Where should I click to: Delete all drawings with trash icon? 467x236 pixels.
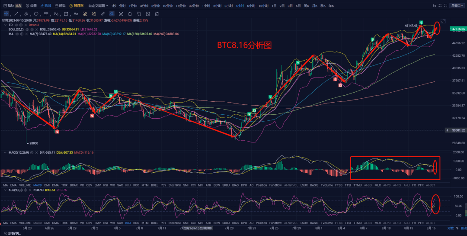[157, 14]
